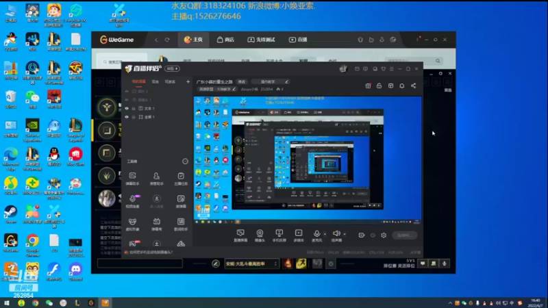548x308 pixels.
Task: Hide the 文本 1 source with its eye icon
Action: point(127,108)
